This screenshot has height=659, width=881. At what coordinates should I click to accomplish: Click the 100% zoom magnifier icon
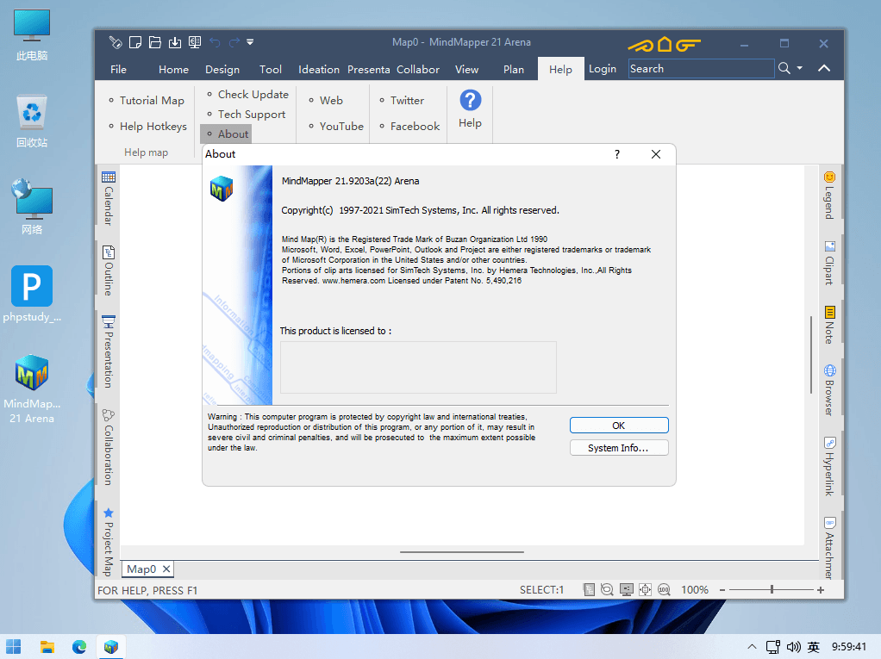(664, 589)
